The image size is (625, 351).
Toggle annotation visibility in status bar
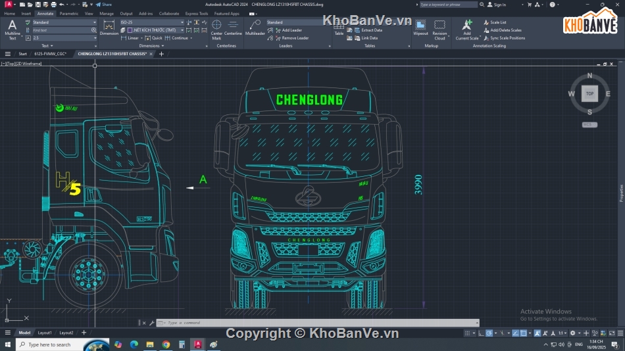coord(537,333)
